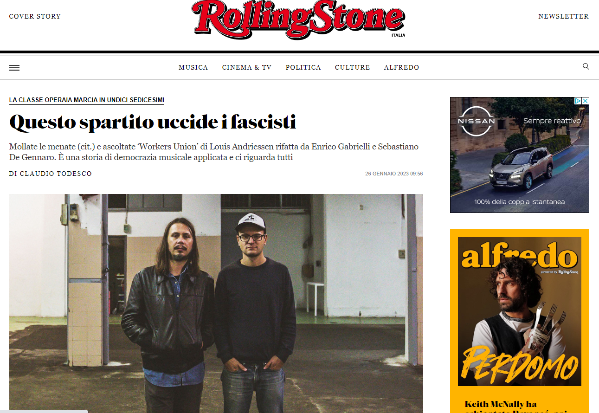The height and width of the screenshot is (413, 599).
Task: Click the AdChoices triangle icon
Action: [578, 101]
